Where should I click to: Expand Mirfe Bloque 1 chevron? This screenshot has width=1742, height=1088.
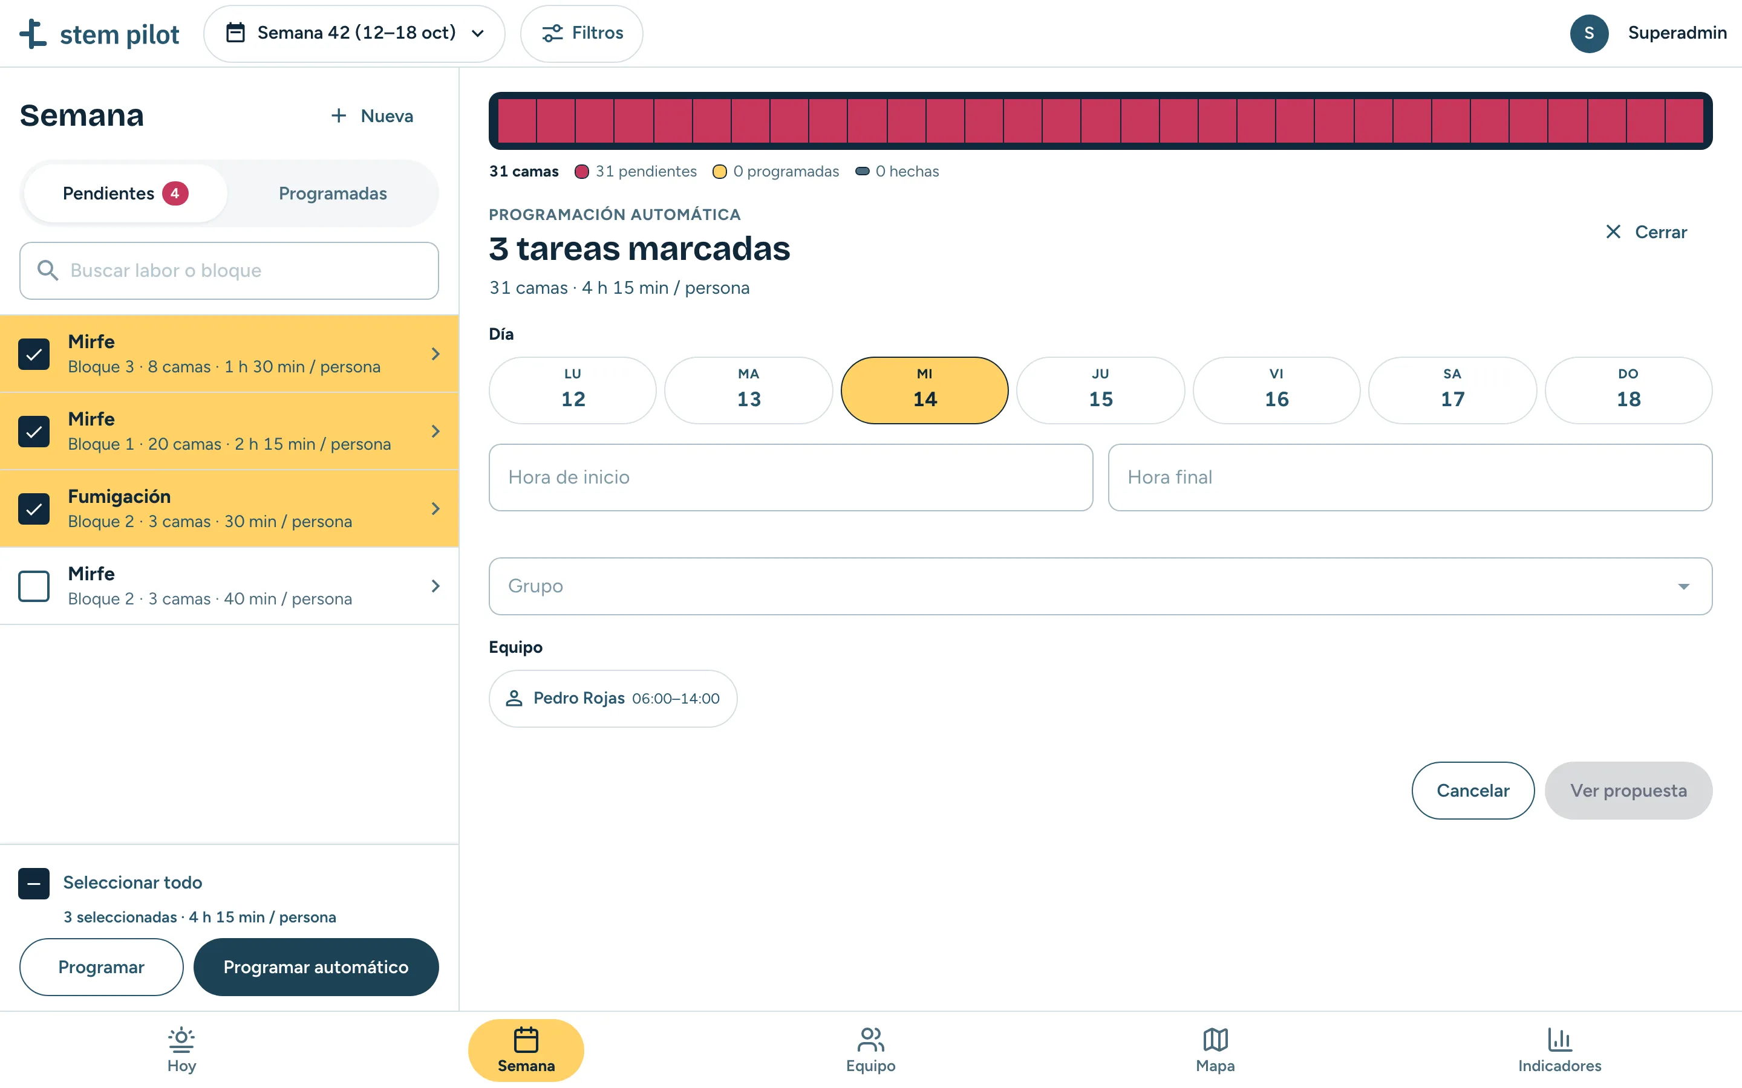pos(435,432)
